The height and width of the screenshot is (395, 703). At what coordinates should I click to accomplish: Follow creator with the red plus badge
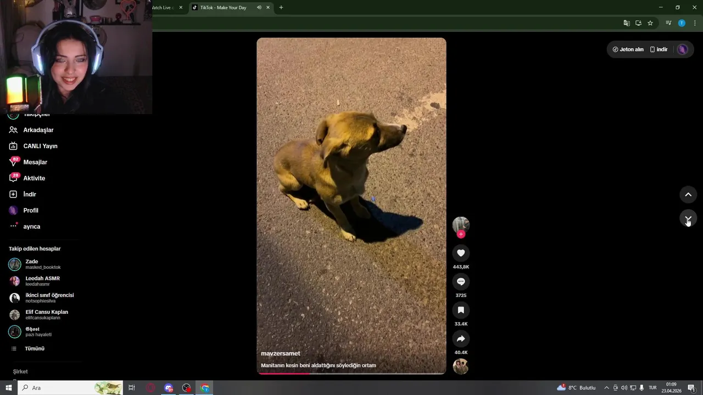tap(461, 234)
